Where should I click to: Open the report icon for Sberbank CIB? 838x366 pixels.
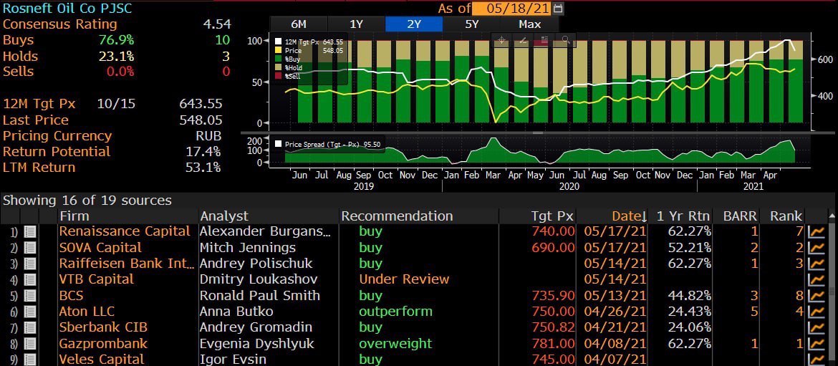pyautogui.click(x=30, y=327)
